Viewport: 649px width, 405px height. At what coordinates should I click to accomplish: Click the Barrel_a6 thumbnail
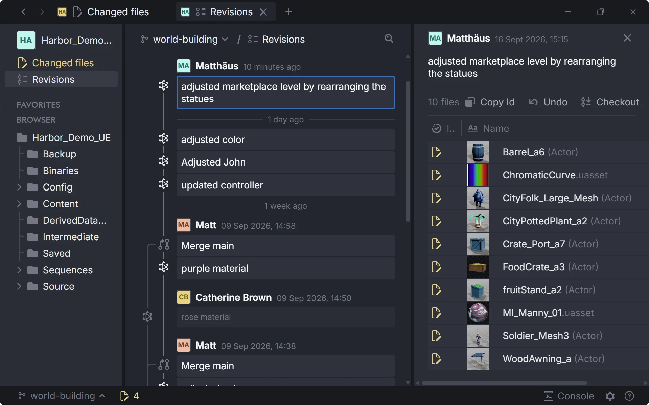coord(478,152)
